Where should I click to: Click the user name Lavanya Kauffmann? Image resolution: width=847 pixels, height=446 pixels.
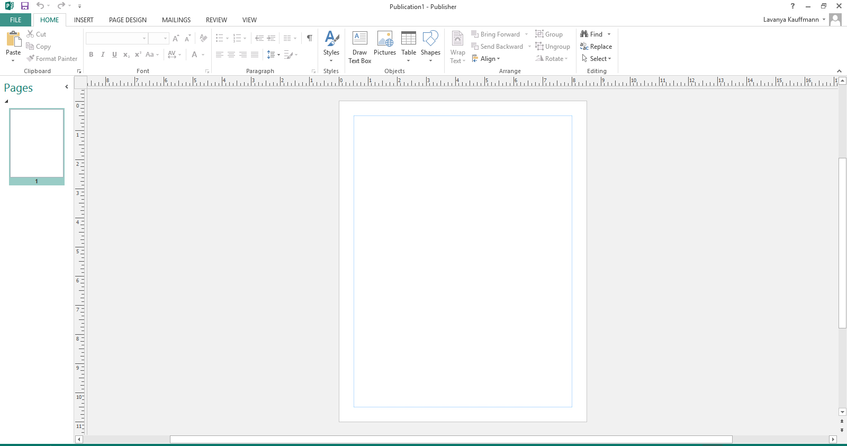pyautogui.click(x=791, y=20)
